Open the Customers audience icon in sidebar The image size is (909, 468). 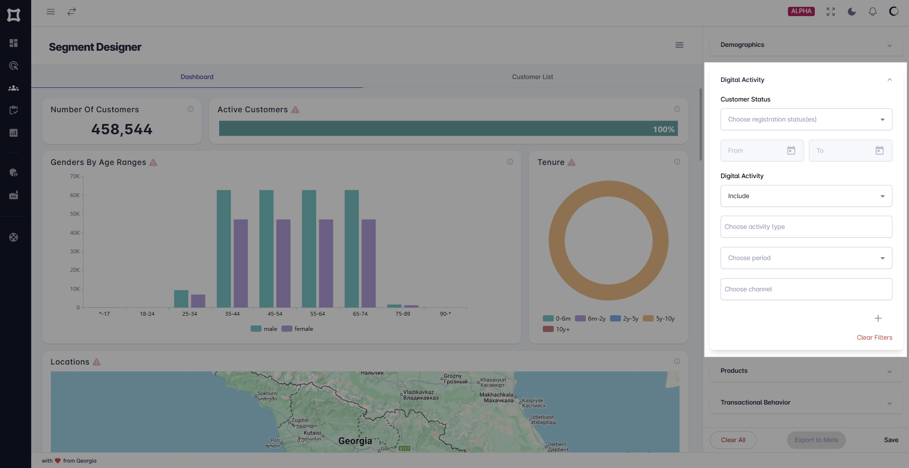pyautogui.click(x=14, y=88)
